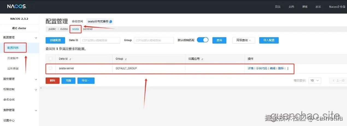Open the page size dropdown showing 10

[315, 81]
